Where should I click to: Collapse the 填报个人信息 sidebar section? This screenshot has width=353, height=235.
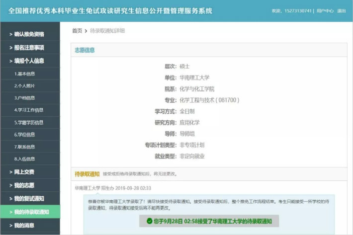point(29,61)
